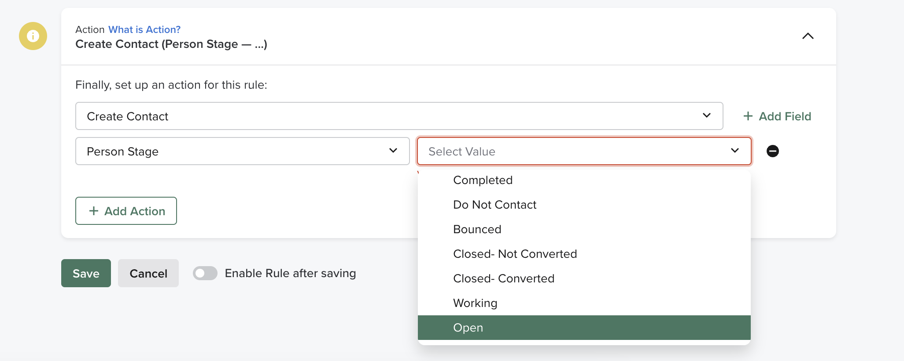Remove the Person Stage field row
Screen dimensions: 904x361
(x=772, y=151)
